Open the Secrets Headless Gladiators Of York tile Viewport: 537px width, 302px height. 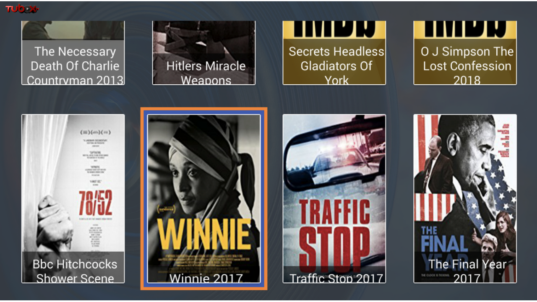coord(334,53)
